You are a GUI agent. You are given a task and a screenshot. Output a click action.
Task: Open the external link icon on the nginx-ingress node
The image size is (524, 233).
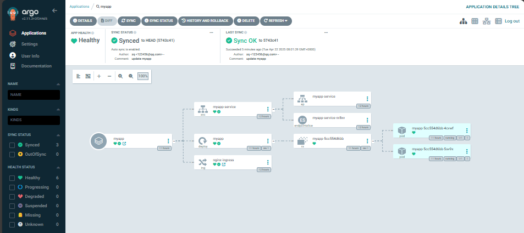pos(224,164)
